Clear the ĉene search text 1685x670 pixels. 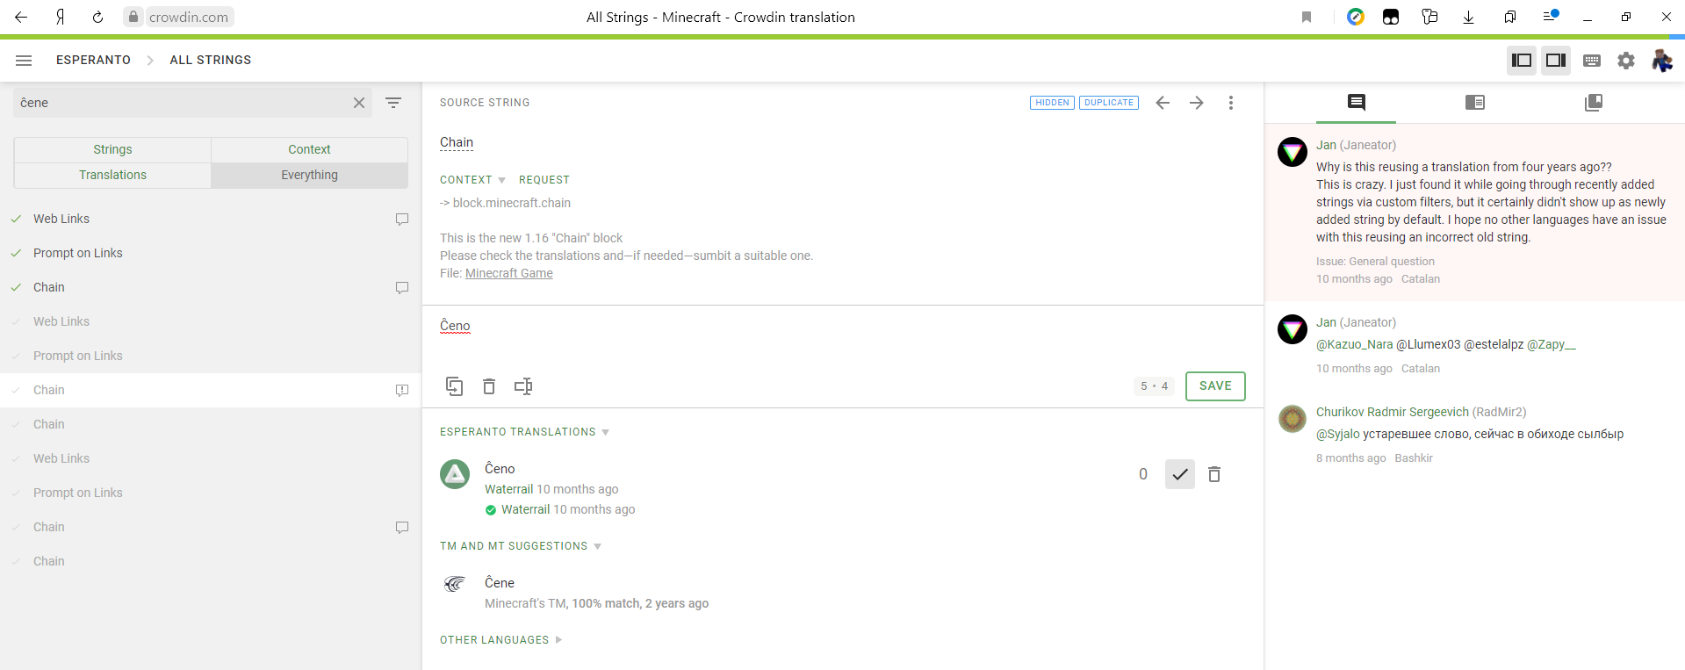[359, 103]
